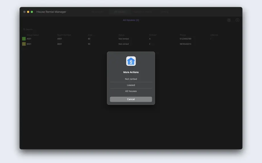This screenshot has width=262, height=163.
Task: Pick All houses in the More Actions list
Action: tap(131, 91)
